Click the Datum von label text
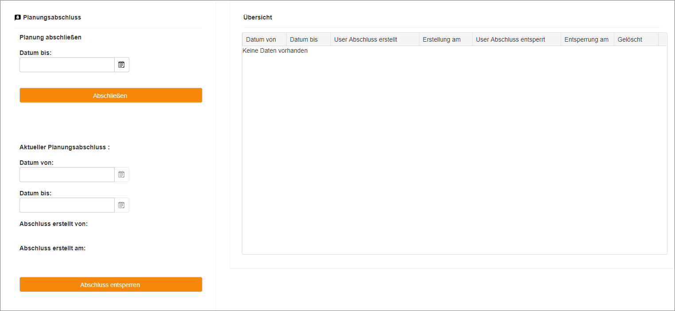The height and width of the screenshot is (311, 675). pyautogui.click(x=36, y=163)
